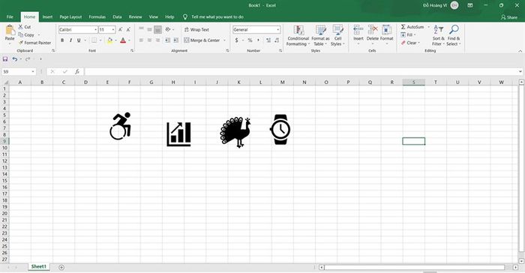This screenshot has height=273, width=525.
Task: Click the Undo arrow
Action: tap(15, 59)
